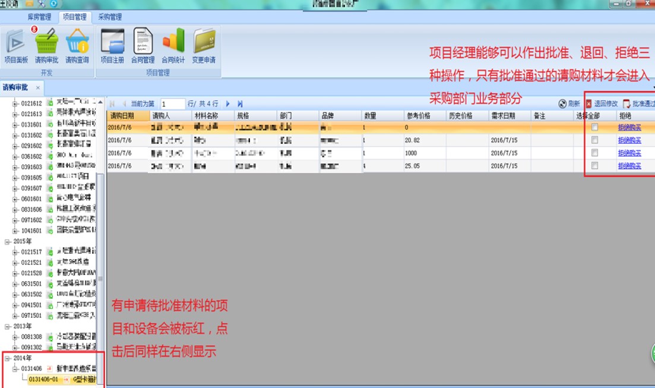Collapse the 2014年 tree group
This screenshot has height=388, width=655.
click(x=7, y=358)
